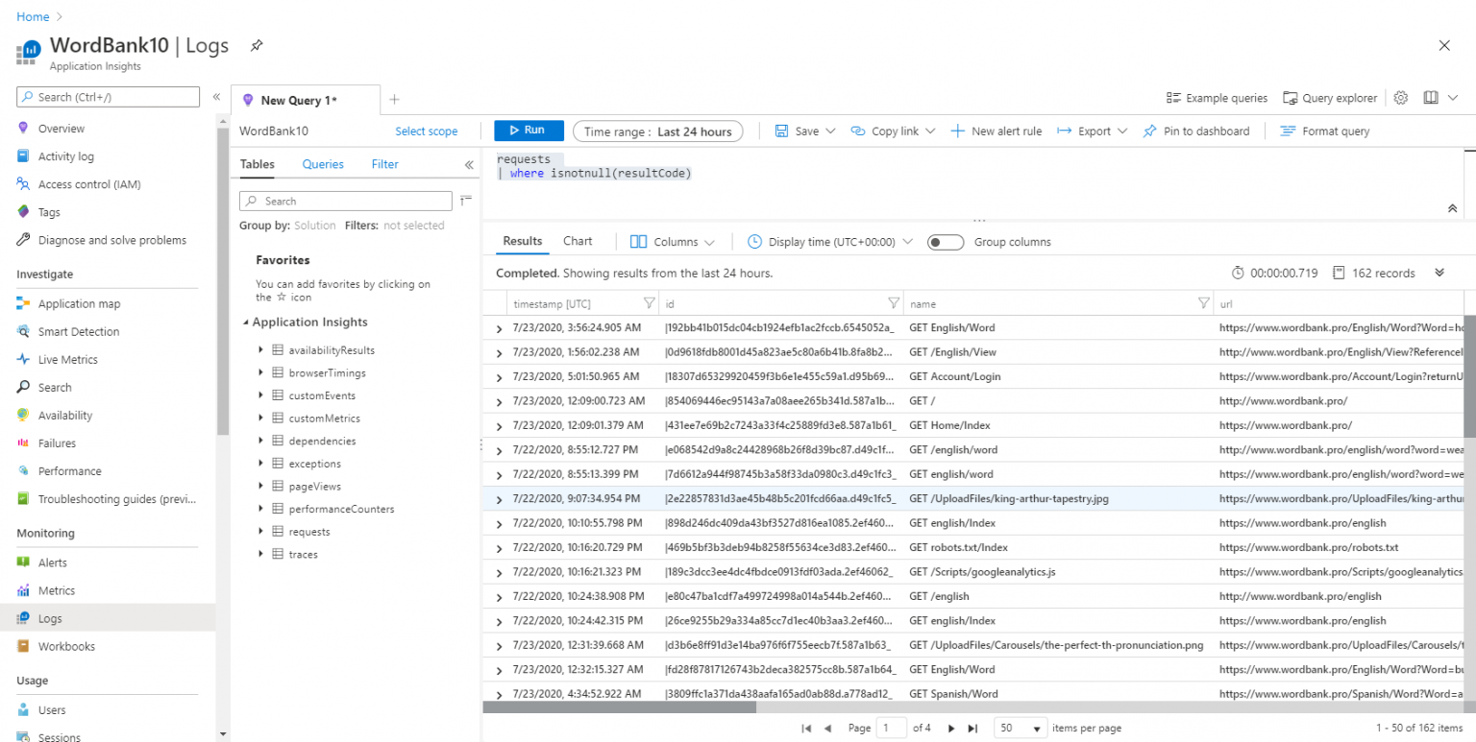Enable the Group columns toggle
The width and height of the screenshot is (1476, 742).
click(x=945, y=242)
